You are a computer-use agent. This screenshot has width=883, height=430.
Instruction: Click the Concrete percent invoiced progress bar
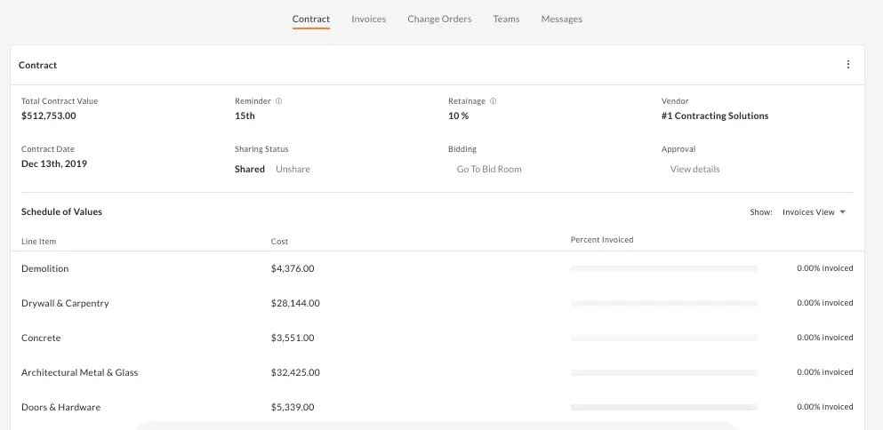[664, 338]
